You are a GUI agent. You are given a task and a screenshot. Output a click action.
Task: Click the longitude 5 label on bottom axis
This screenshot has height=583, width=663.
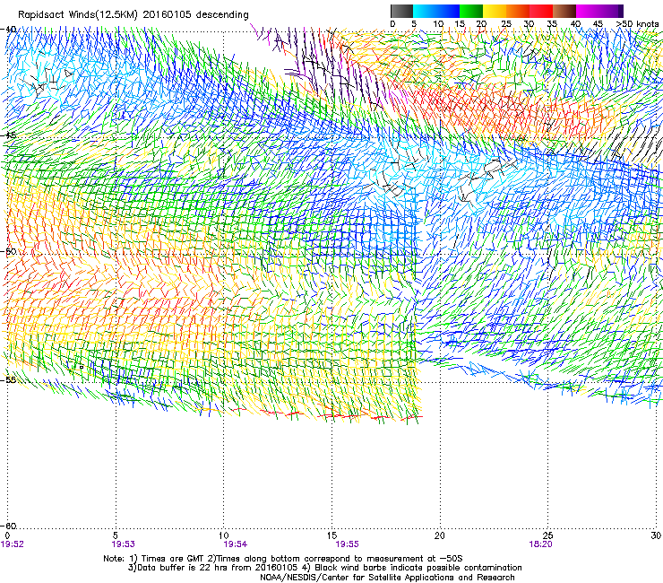coord(116,535)
